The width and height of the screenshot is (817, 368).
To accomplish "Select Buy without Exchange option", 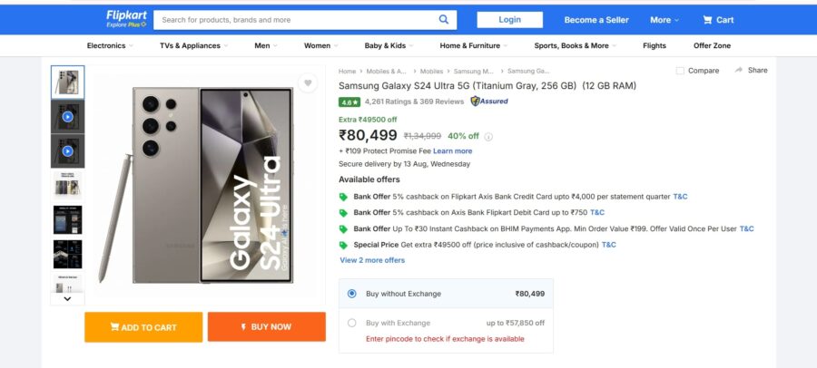I will [x=352, y=294].
